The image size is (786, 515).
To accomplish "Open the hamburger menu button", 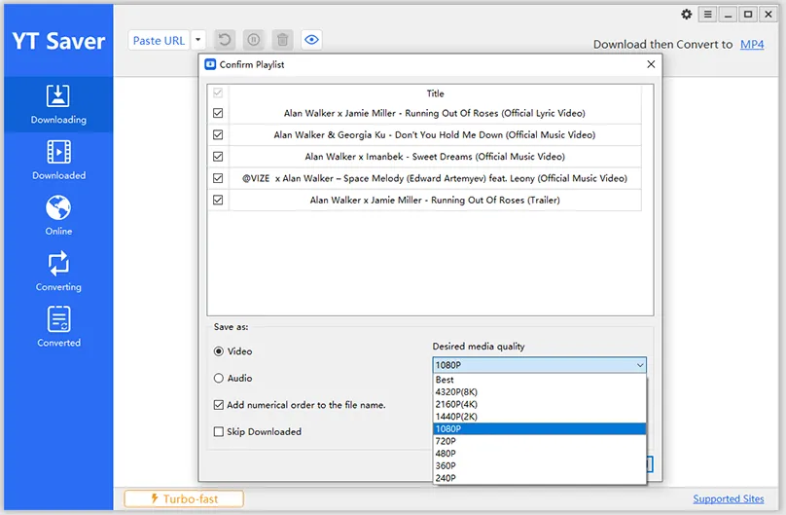I will click(708, 14).
